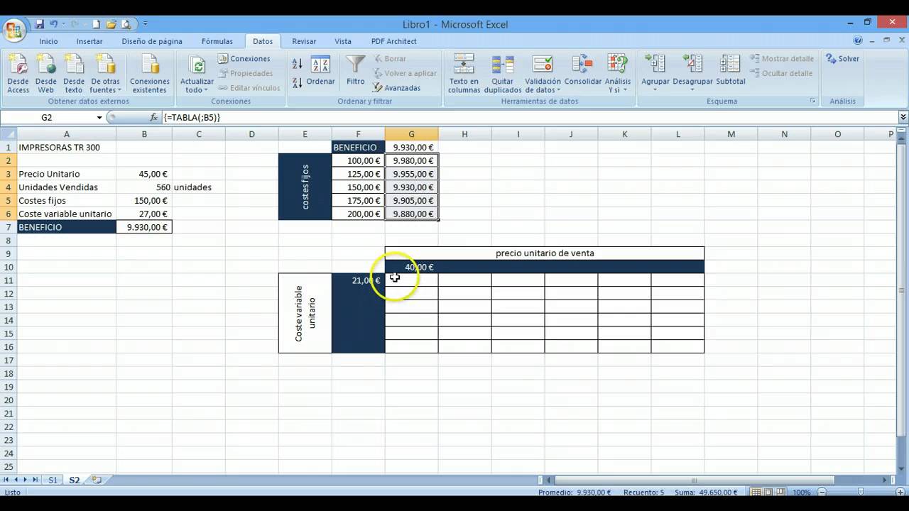
Task: Open Esquema dialog launcher
Action: 813,101
